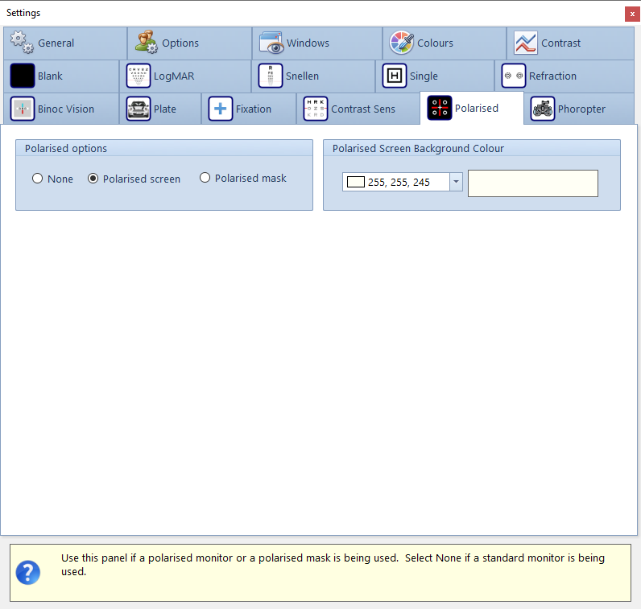Click the Colours palette icon
641x609 pixels.
[402, 43]
